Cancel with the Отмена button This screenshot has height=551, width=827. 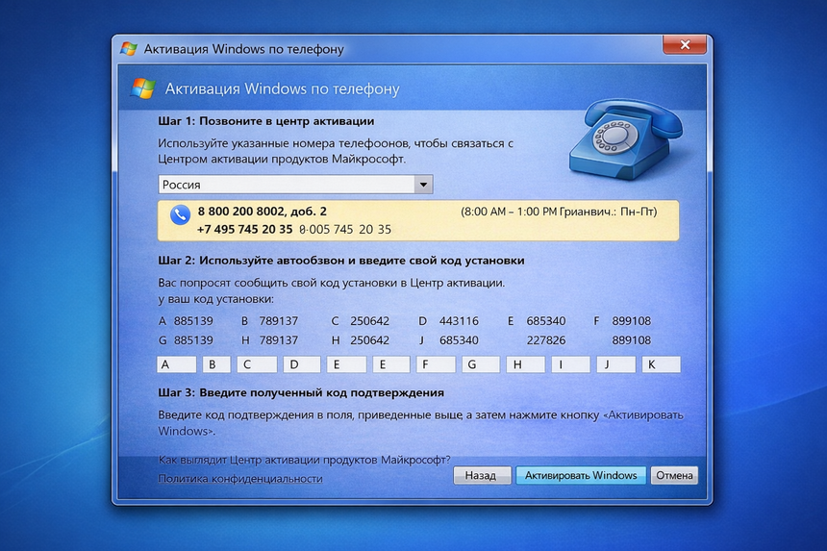[674, 476]
